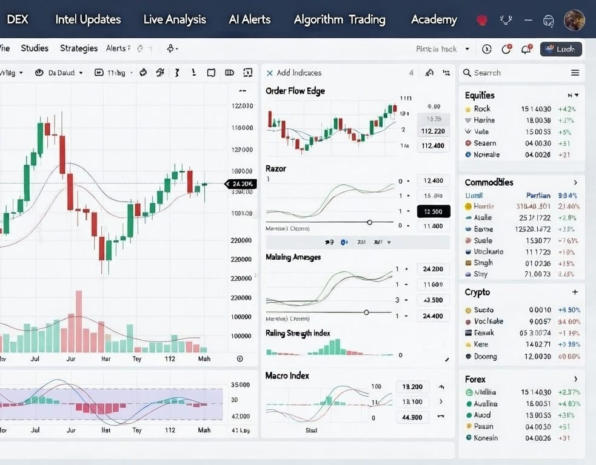Expand the layout name dropdown arrow

click(467, 49)
